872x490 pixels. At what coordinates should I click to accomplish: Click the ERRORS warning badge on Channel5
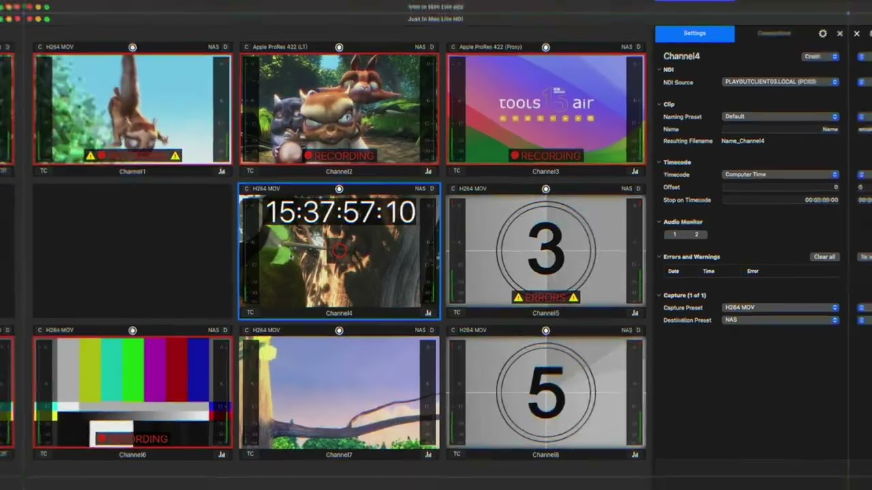[546, 297]
